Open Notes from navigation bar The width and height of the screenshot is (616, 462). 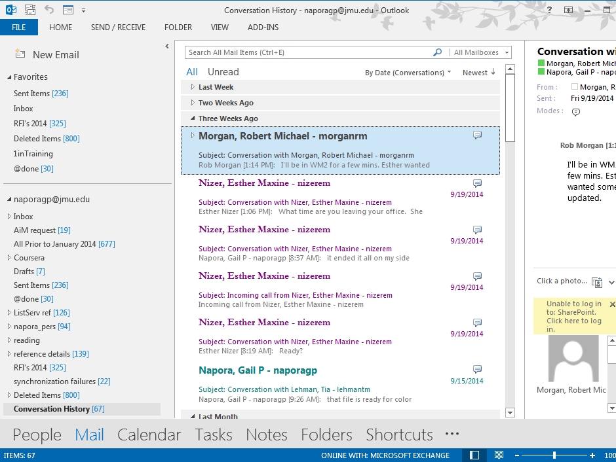coord(266,435)
